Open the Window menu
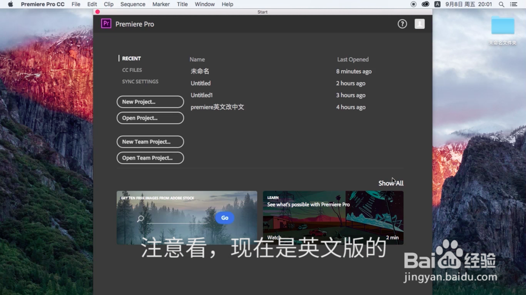526x295 pixels. [205, 4]
